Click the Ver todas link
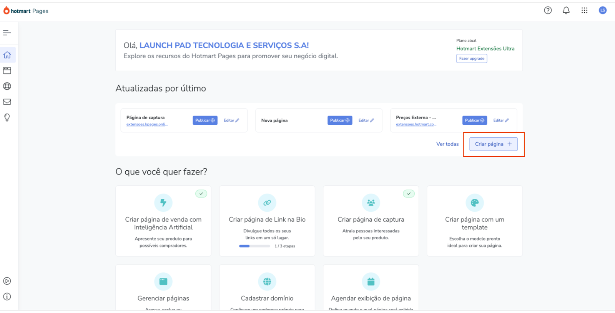 coord(447,144)
